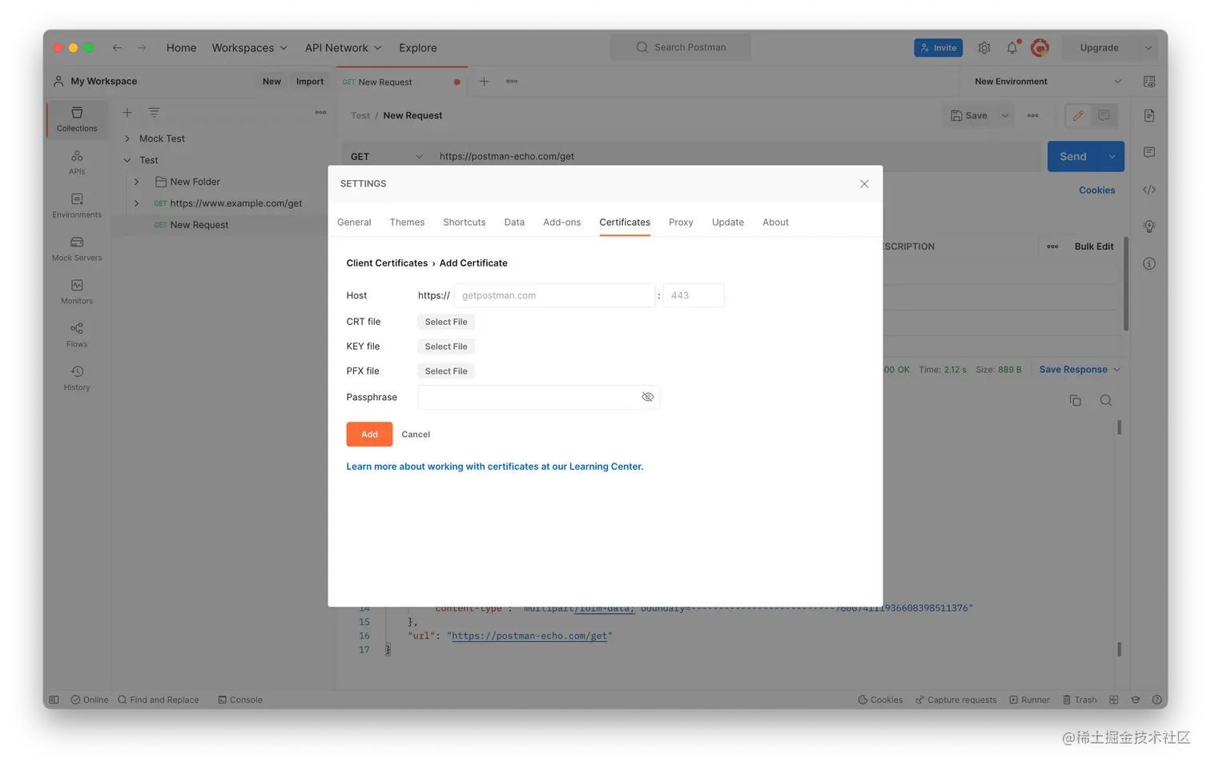Click the collections filter icon

tap(154, 113)
